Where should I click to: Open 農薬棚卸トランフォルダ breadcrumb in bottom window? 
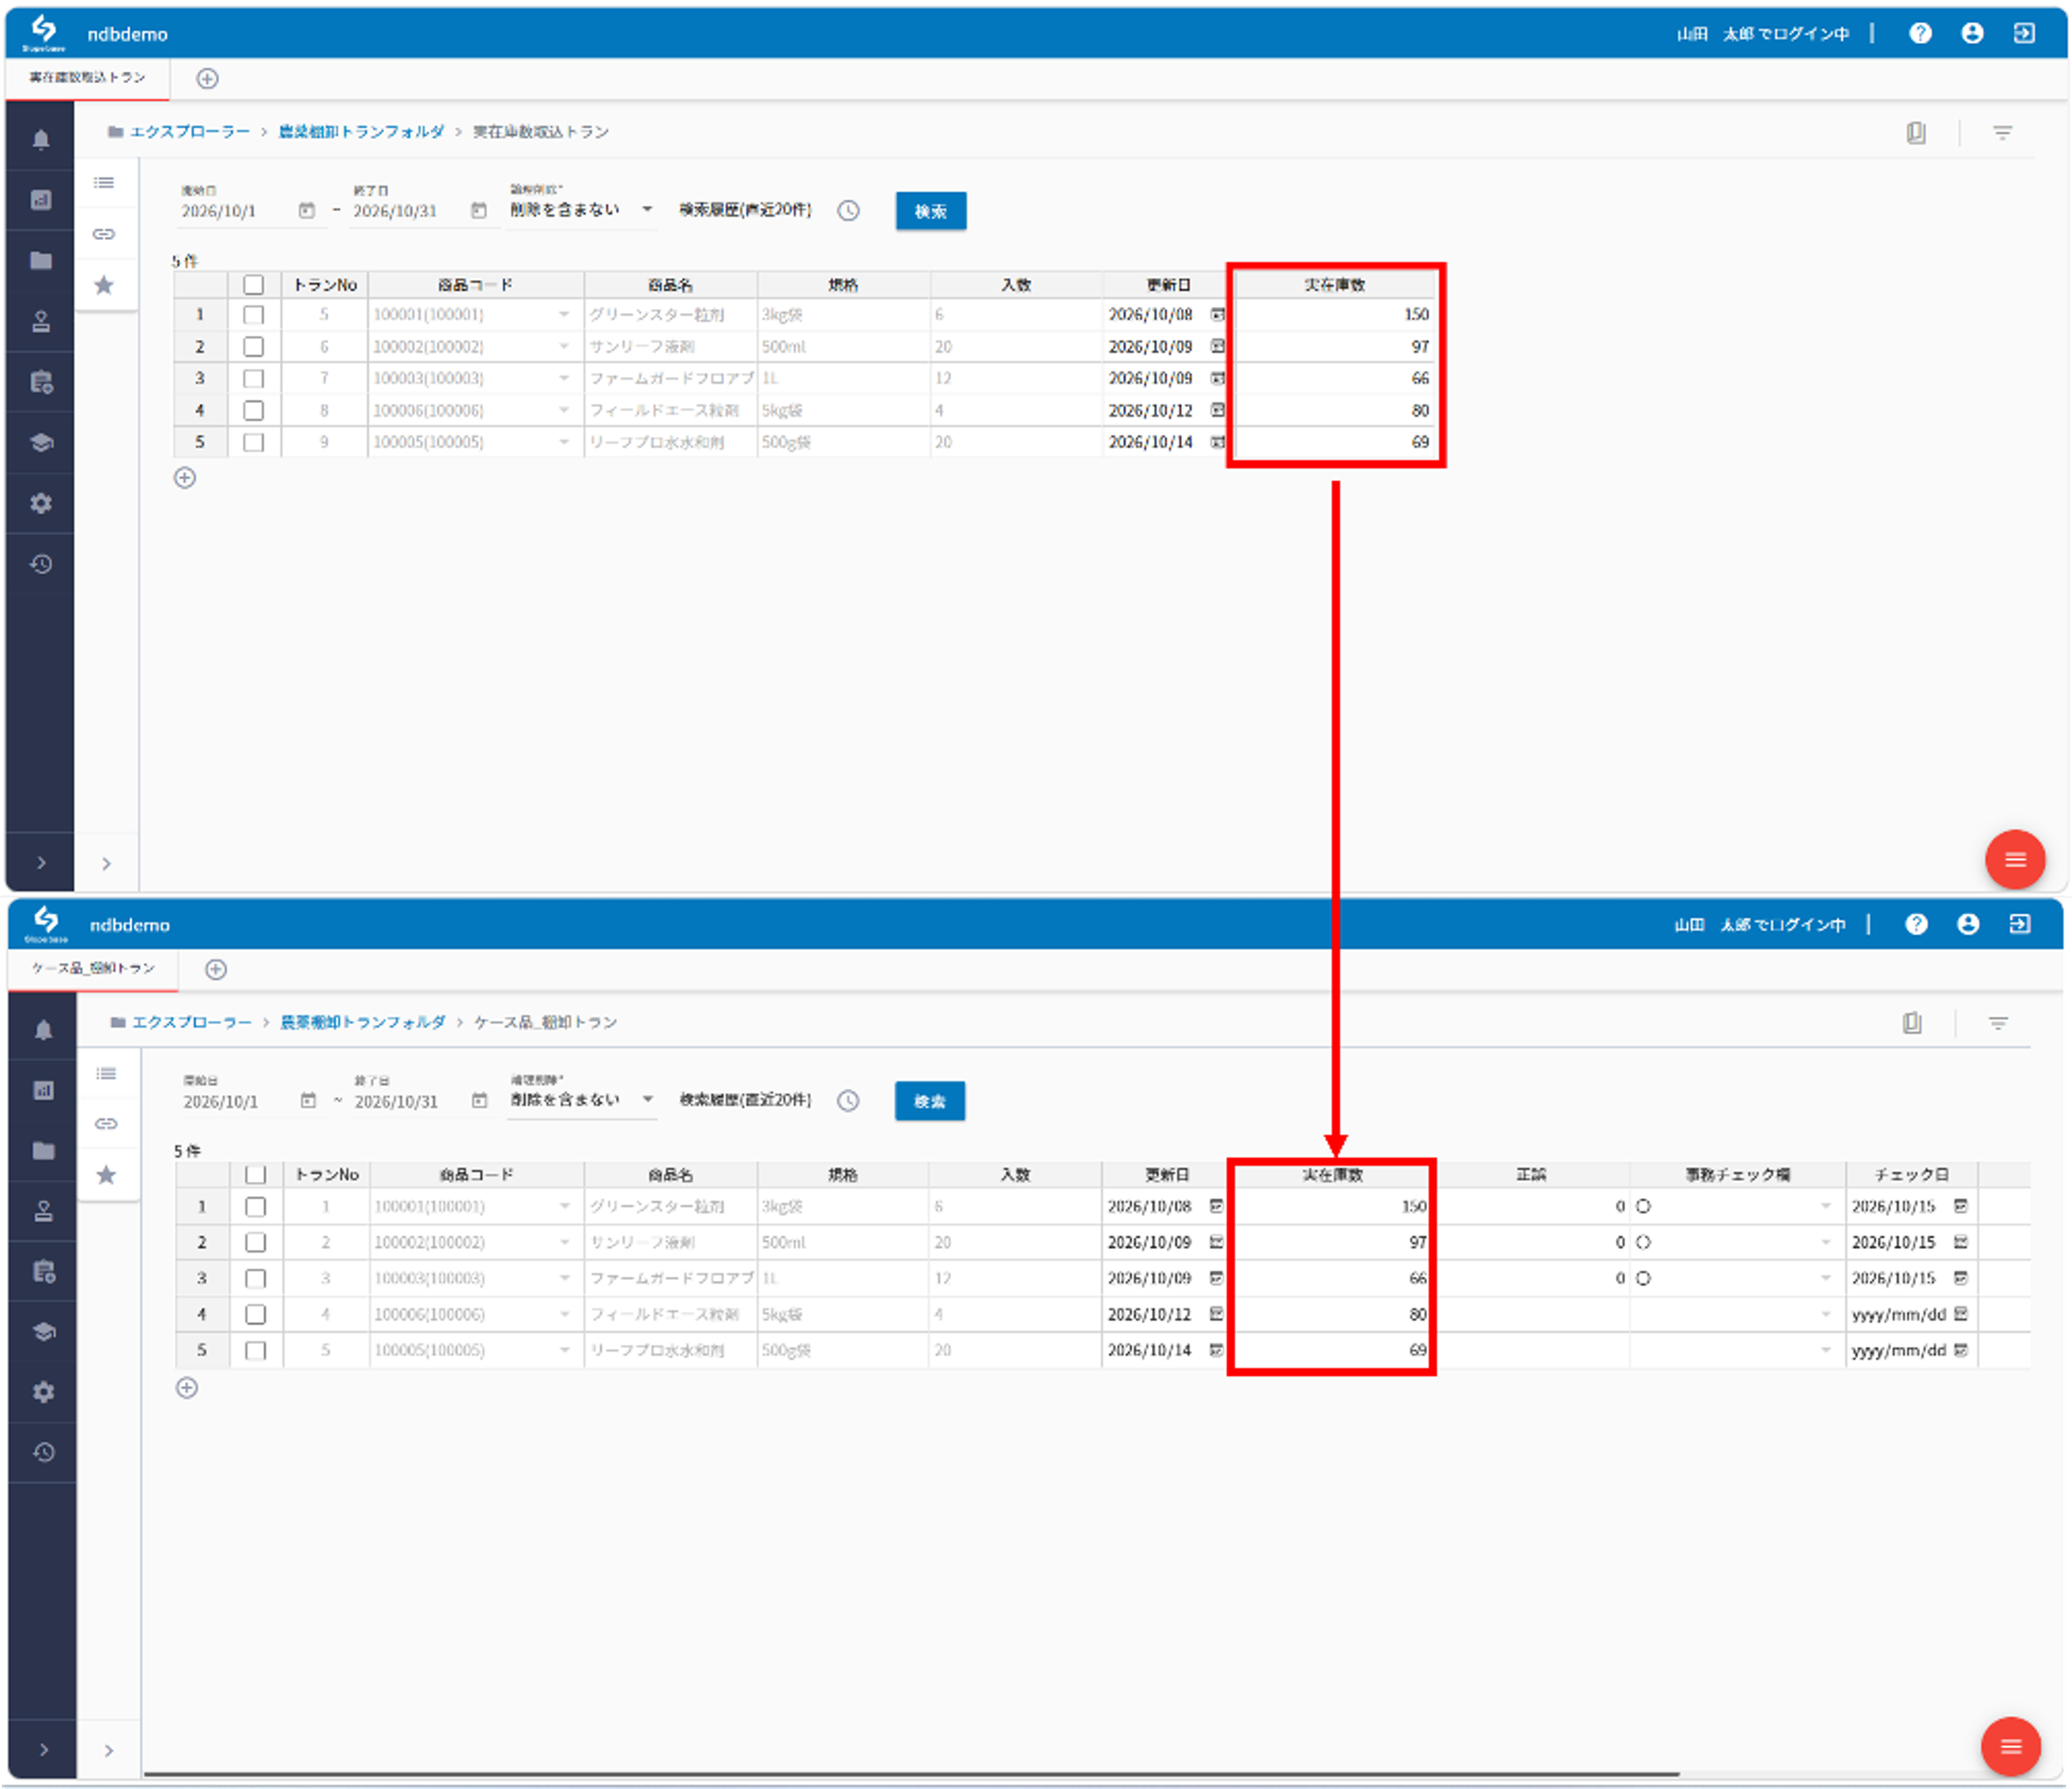click(362, 1023)
